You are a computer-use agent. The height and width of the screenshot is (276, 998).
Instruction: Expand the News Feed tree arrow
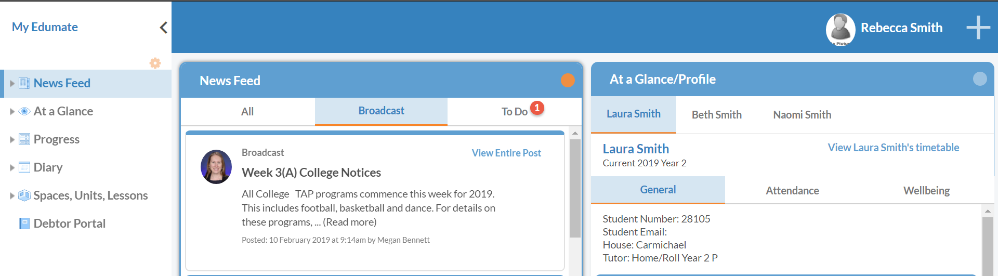point(12,83)
